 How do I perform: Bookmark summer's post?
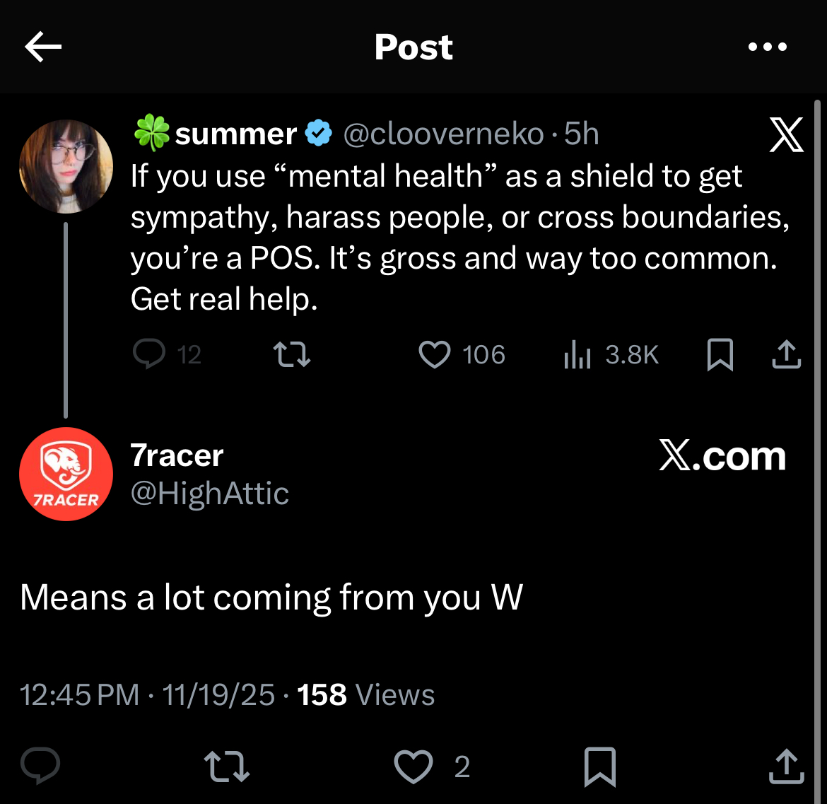pyautogui.click(x=720, y=354)
